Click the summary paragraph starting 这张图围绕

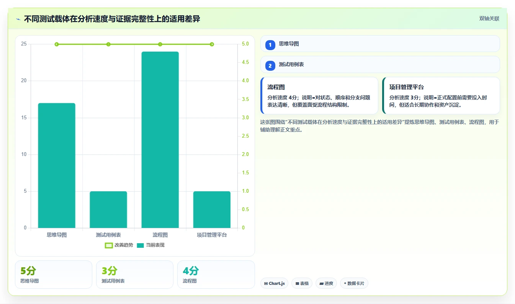379,126
